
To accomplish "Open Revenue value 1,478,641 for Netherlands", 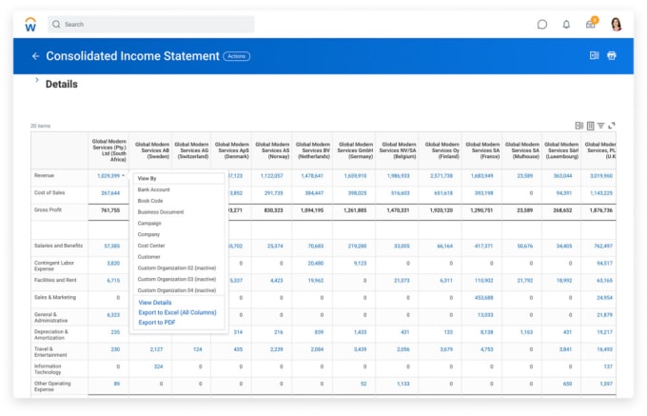I will coord(312,176).
